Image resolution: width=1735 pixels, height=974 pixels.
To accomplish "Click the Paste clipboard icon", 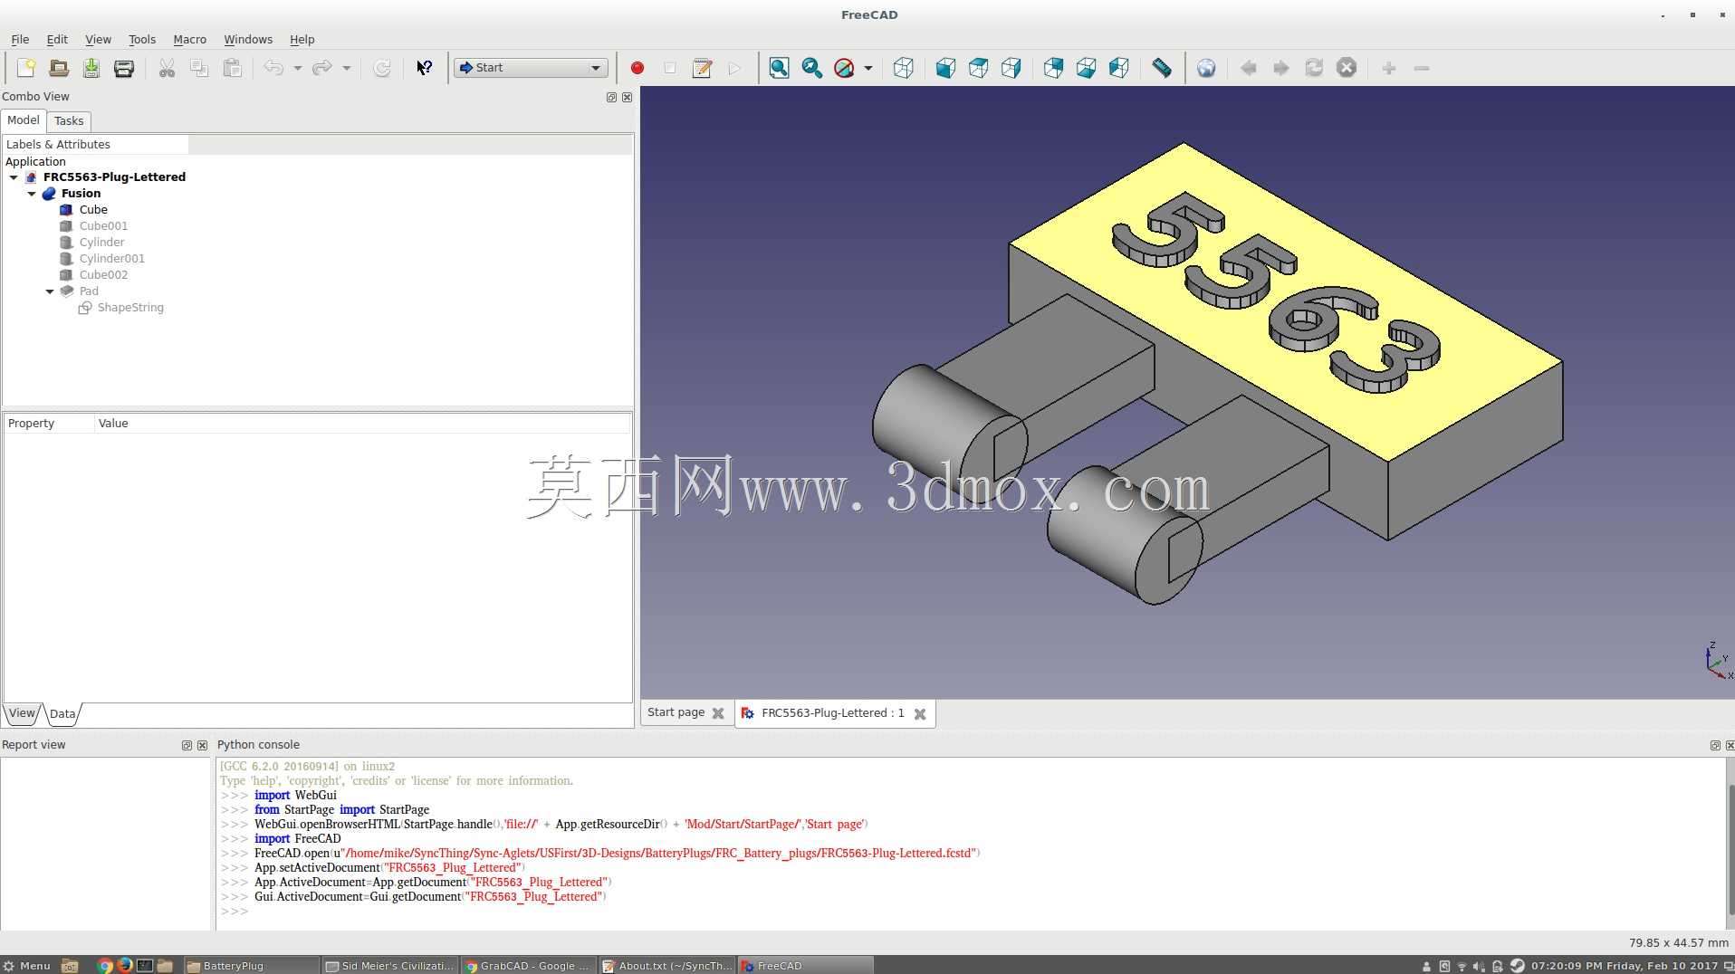I will pos(233,68).
